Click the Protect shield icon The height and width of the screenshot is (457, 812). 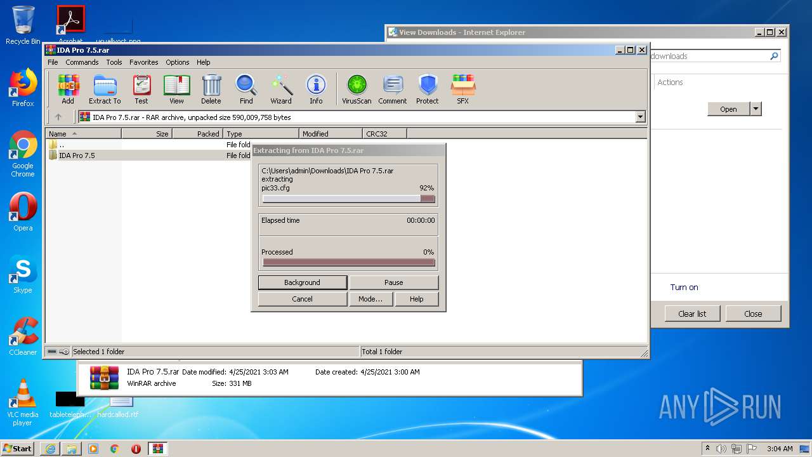pos(428,89)
